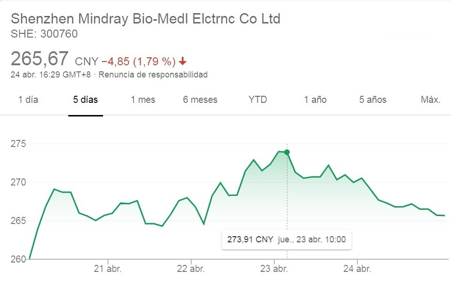Viewport: 451px width, 286px height.
Task: Switch to the "5 años" tab
Action: pos(373,100)
